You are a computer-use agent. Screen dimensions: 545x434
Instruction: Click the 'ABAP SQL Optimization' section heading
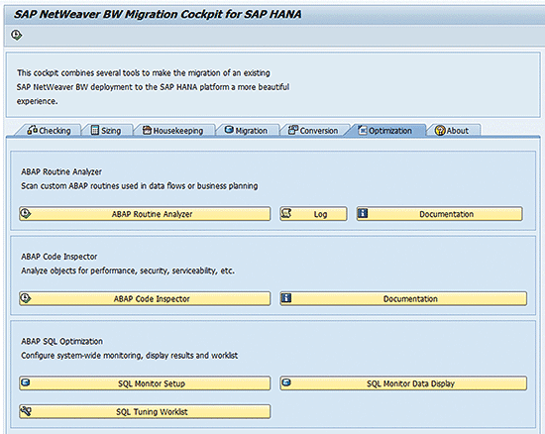click(x=61, y=341)
